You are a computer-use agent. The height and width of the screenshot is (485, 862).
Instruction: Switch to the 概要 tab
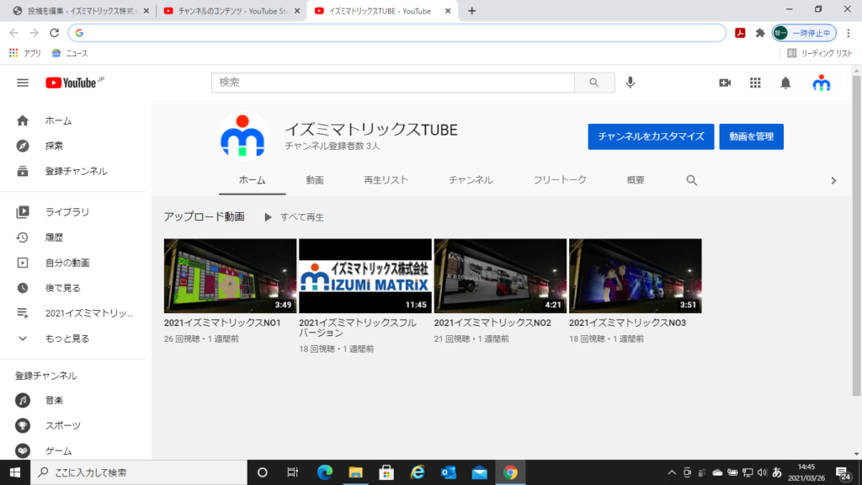[635, 180]
